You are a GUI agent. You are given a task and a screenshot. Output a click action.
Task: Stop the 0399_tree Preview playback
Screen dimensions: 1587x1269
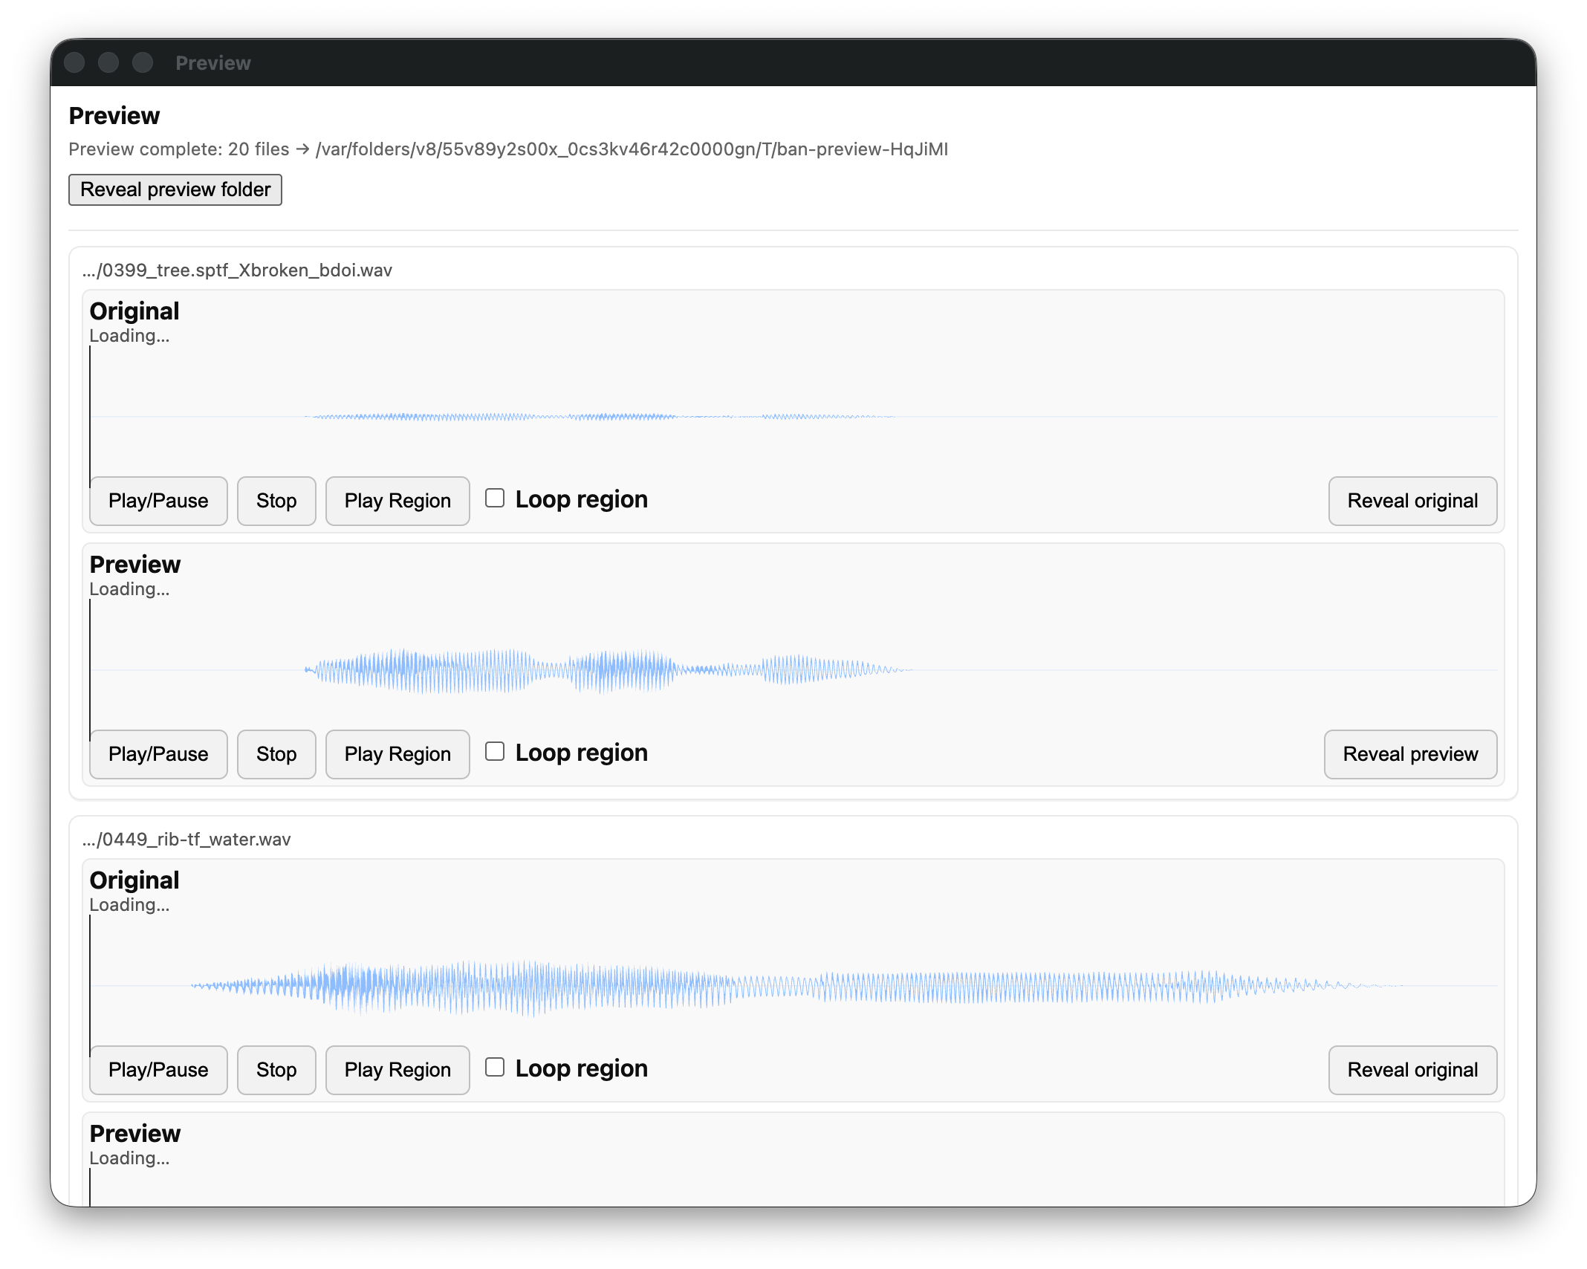coord(276,754)
